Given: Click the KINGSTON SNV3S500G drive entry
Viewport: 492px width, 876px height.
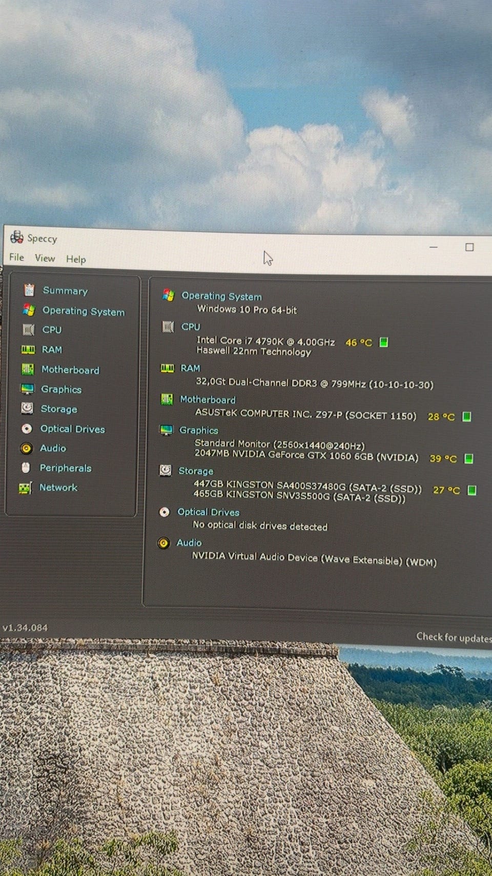Looking at the screenshot, I should point(299,496).
